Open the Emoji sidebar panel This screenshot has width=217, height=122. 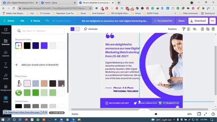[6, 99]
